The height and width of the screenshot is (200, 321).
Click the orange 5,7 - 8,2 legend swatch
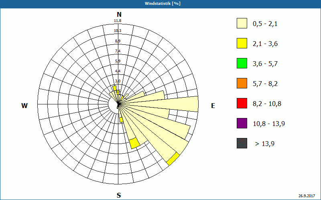[242, 83]
